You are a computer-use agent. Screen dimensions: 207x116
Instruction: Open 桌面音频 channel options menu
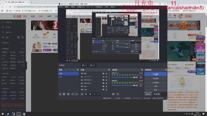click(x=141, y=85)
